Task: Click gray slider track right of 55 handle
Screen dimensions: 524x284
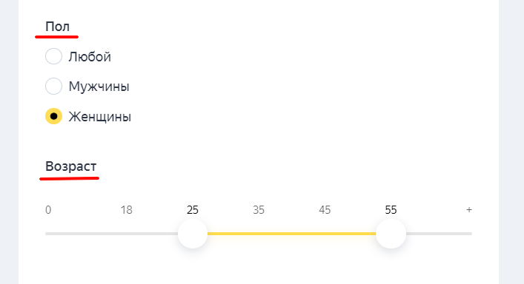Action: tap(439, 234)
